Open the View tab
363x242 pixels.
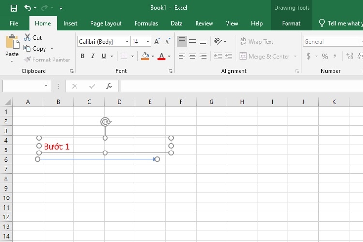(232, 23)
